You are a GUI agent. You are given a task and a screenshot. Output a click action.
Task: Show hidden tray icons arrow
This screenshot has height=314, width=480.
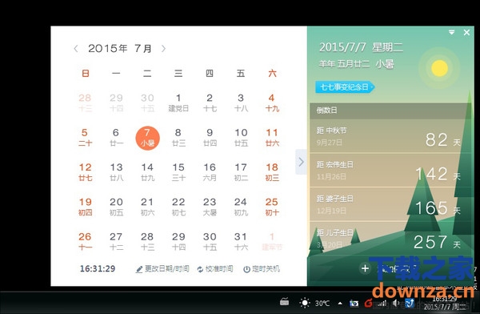340,304
